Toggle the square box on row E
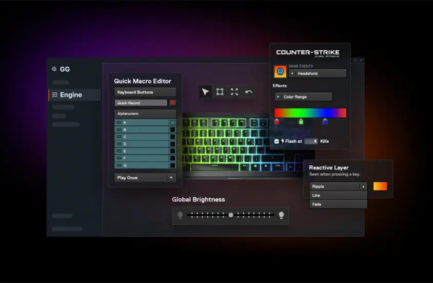 (x=172, y=151)
